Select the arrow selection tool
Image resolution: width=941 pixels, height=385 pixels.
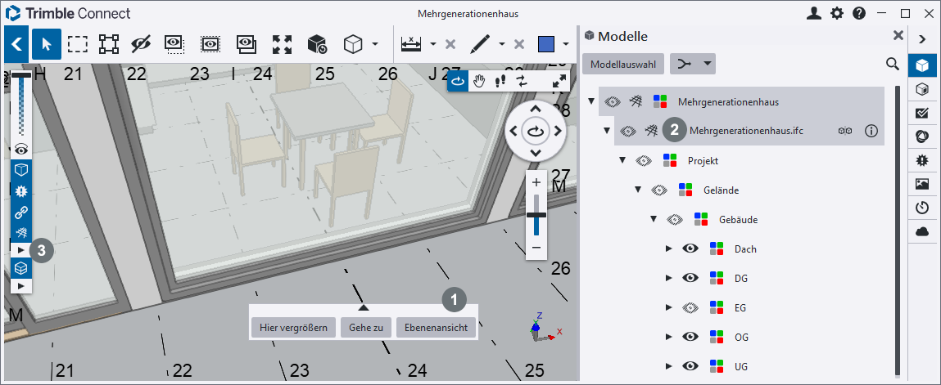pos(46,43)
